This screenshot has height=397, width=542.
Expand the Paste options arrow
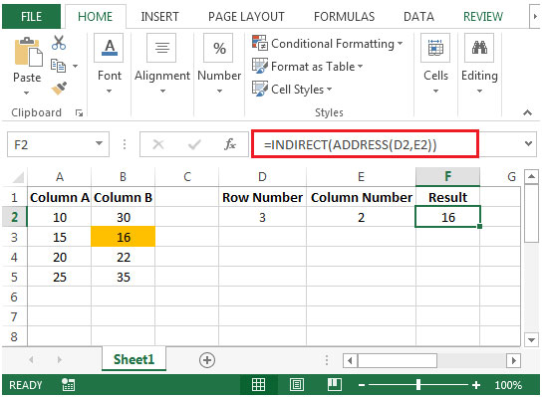[x=27, y=93]
